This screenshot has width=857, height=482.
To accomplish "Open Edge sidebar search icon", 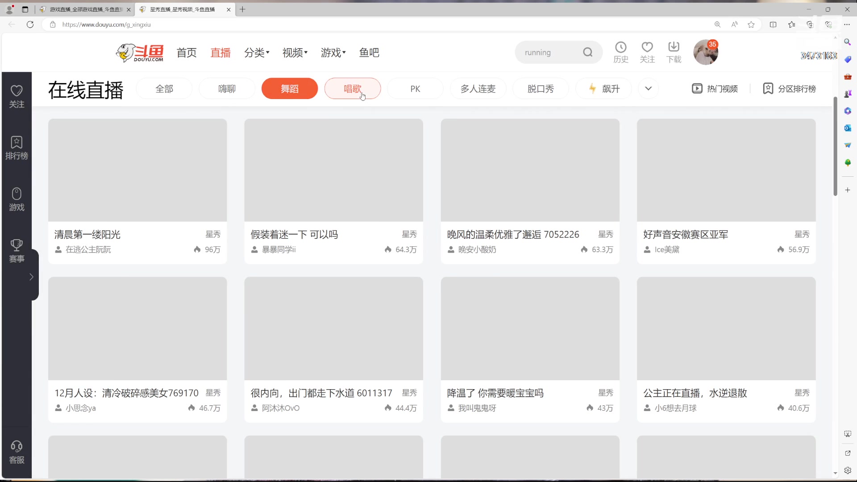I will (x=847, y=42).
